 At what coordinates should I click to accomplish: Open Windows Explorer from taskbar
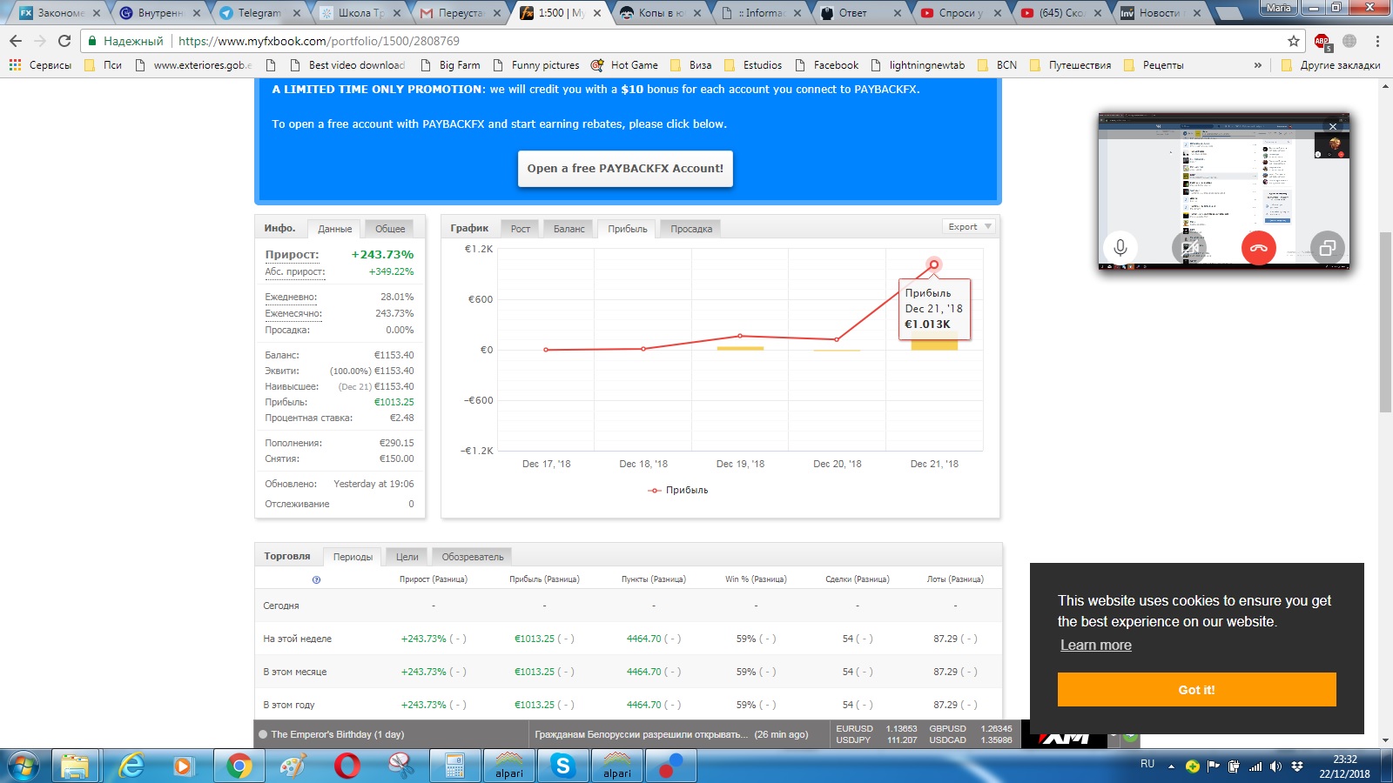(75, 766)
